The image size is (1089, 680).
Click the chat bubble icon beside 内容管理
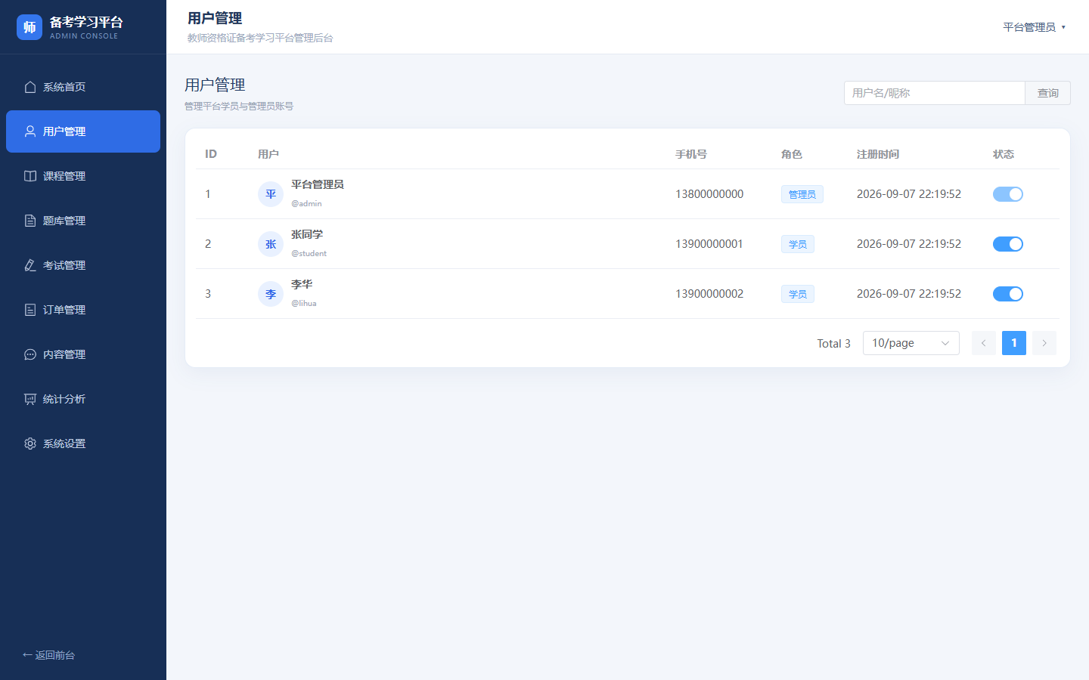click(30, 354)
